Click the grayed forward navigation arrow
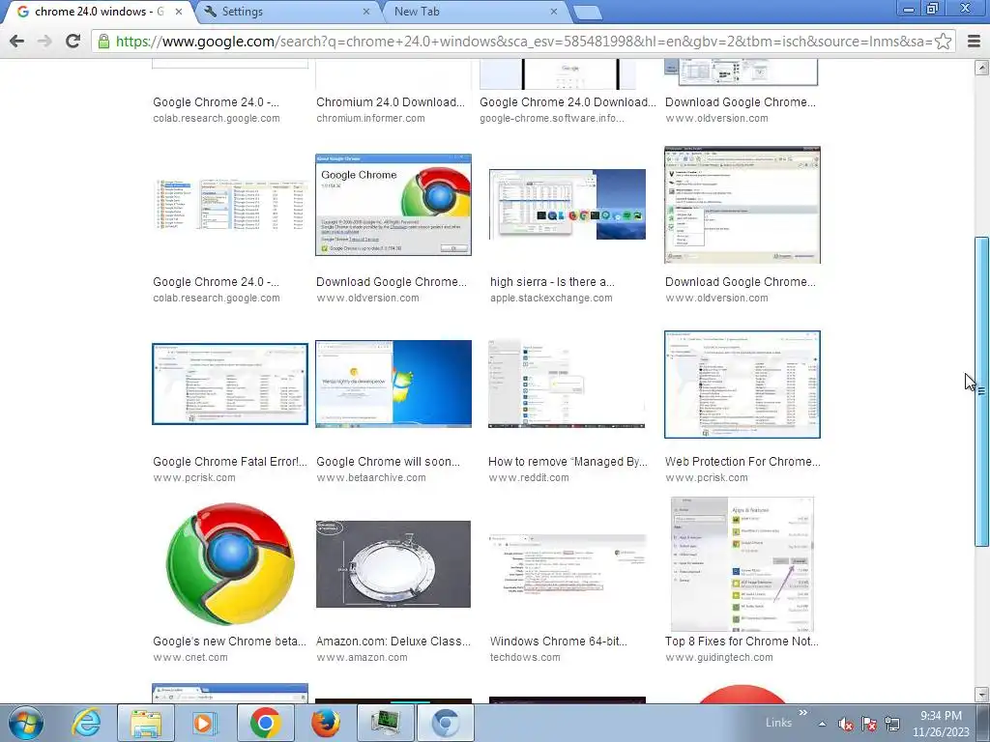Screen dimensions: 990x742 (44, 42)
